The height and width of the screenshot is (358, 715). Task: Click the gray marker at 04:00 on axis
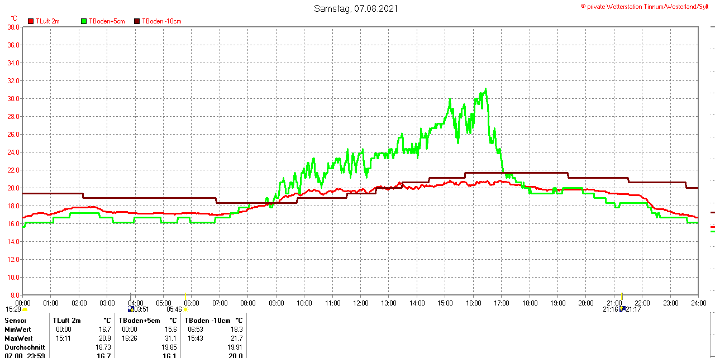tap(131, 295)
